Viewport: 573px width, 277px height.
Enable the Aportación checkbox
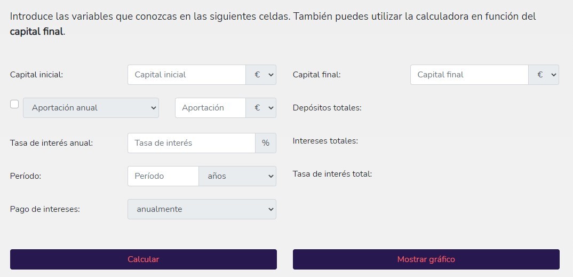pyautogui.click(x=14, y=104)
